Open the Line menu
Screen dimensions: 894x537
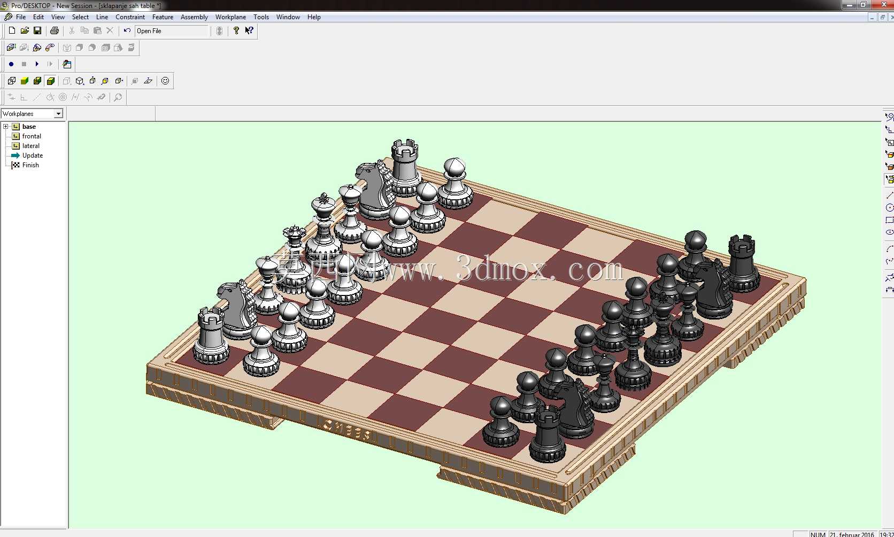click(102, 17)
